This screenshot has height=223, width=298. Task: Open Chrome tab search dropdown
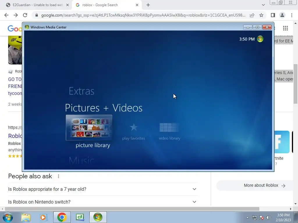[263, 5]
